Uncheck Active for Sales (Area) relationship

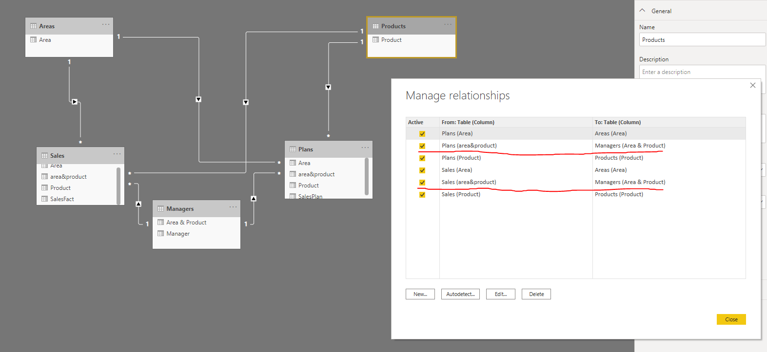(x=422, y=170)
